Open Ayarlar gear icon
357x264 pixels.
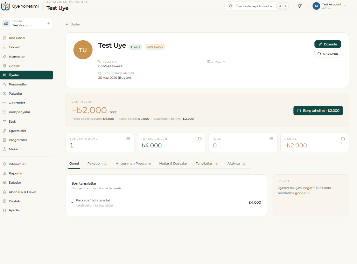tap(4, 210)
